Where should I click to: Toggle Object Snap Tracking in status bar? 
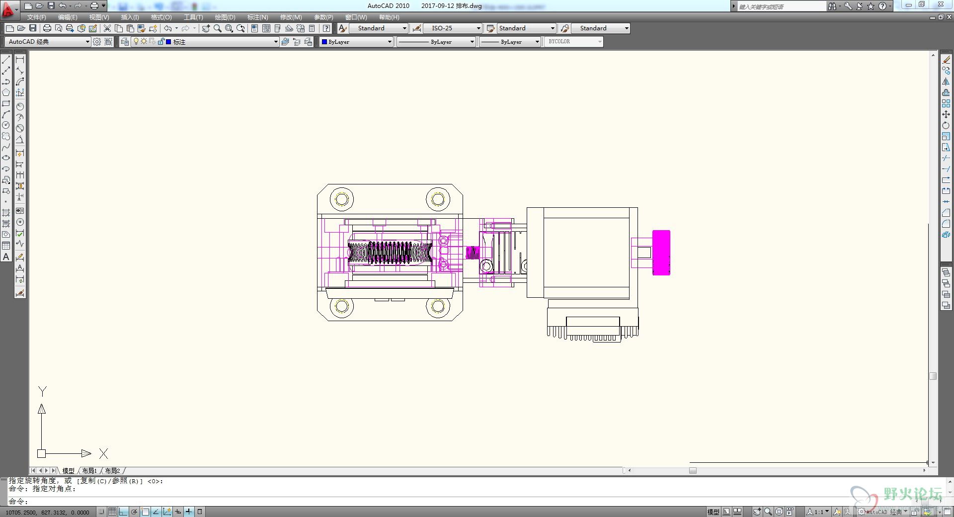pos(156,512)
